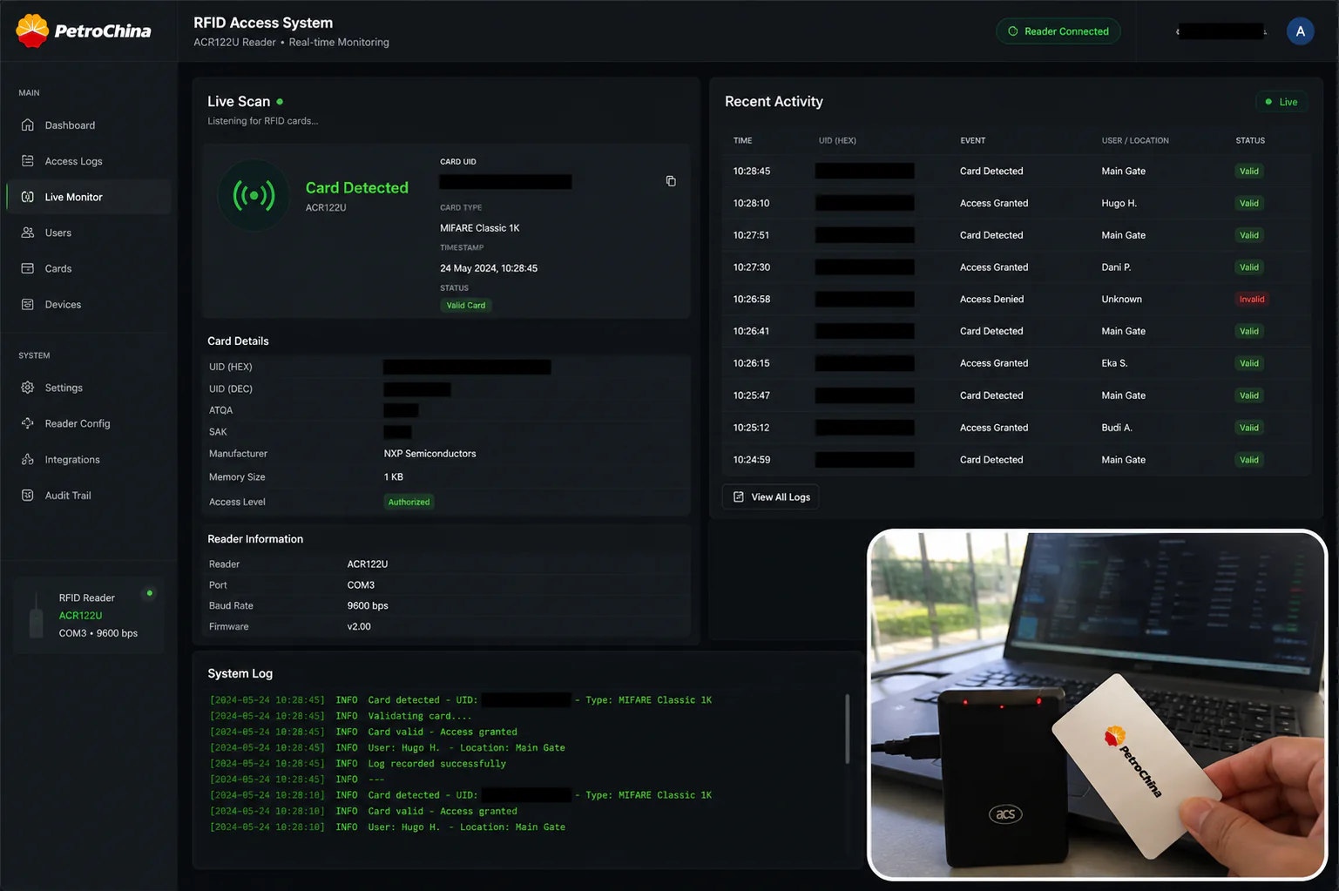
Task: Click the timestamp 24 May 2024, 10:28:45
Action: 489,268
